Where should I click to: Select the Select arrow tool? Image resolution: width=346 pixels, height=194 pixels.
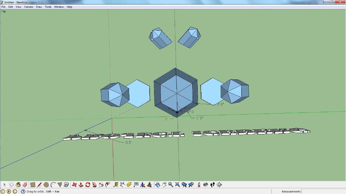[4, 185]
